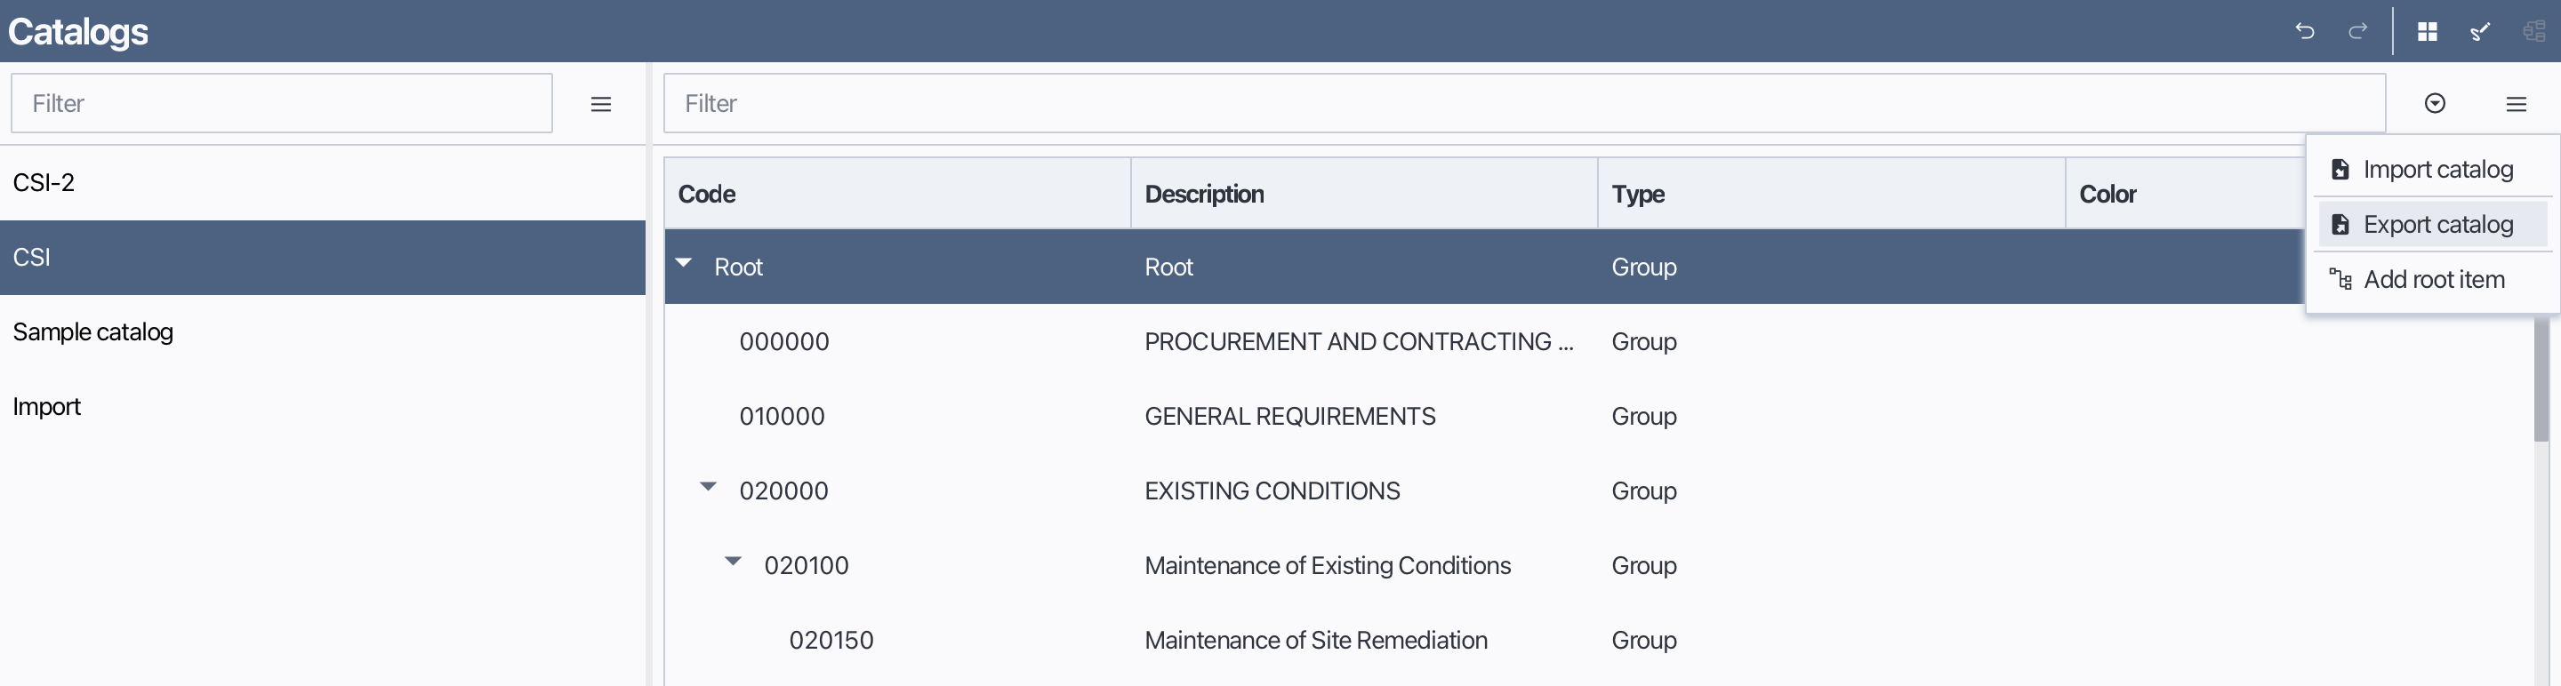Collapse the Root group row

pyautogui.click(x=683, y=263)
